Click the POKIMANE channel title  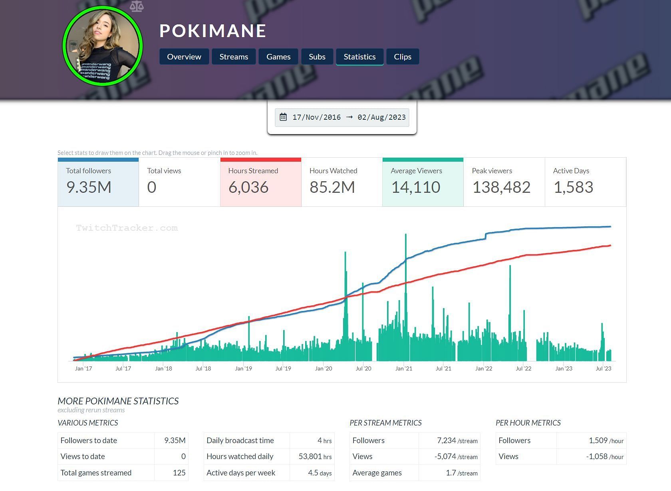click(213, 31)
